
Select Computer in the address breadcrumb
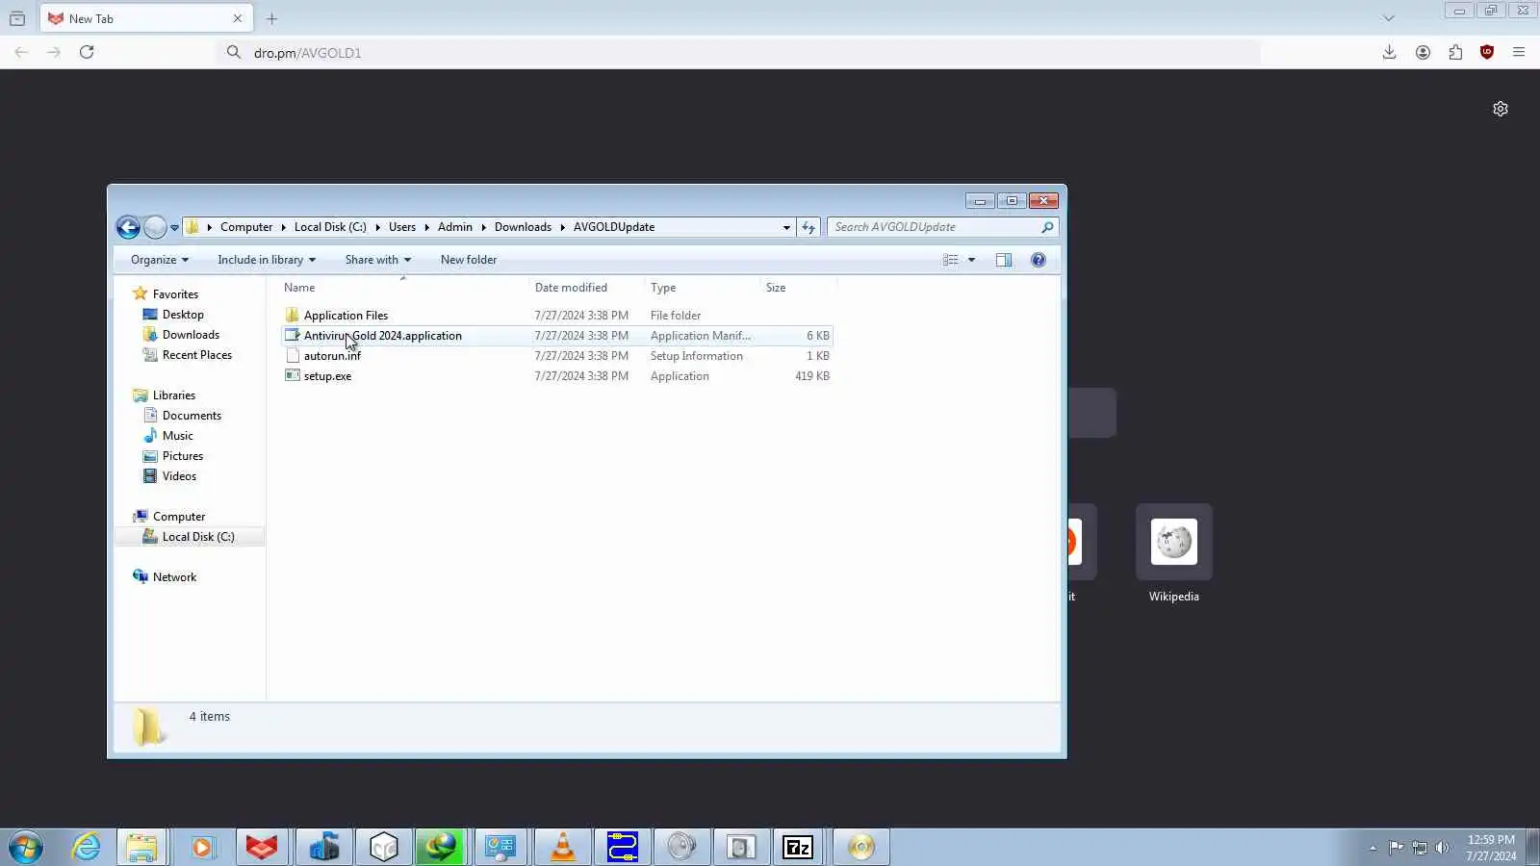(x=246, y=227)
